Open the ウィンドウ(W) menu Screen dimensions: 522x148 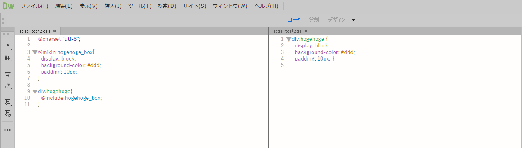(230, 6)
